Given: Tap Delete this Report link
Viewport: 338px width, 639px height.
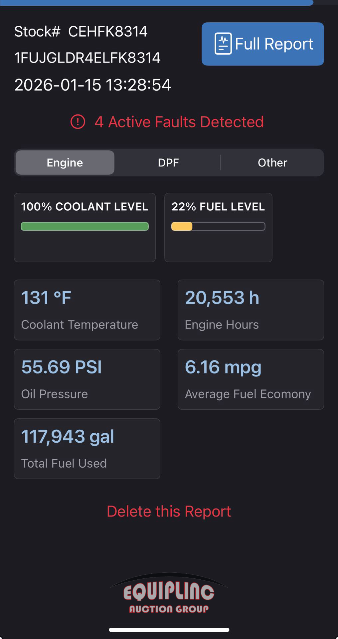Looking at the screenshot, I should point(169,511).
